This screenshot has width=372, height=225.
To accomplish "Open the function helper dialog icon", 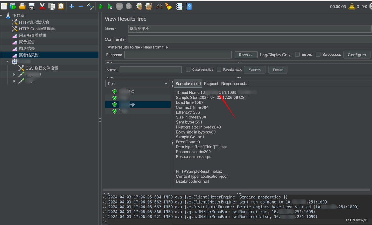I will click(x=179, y=6).
